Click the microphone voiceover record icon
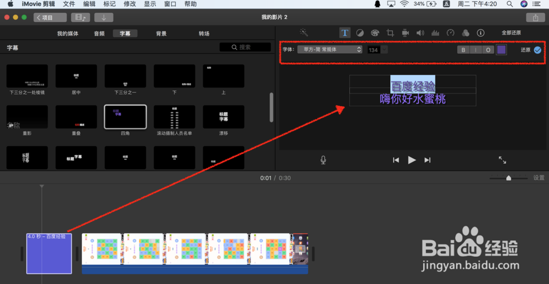 point(323,160)
